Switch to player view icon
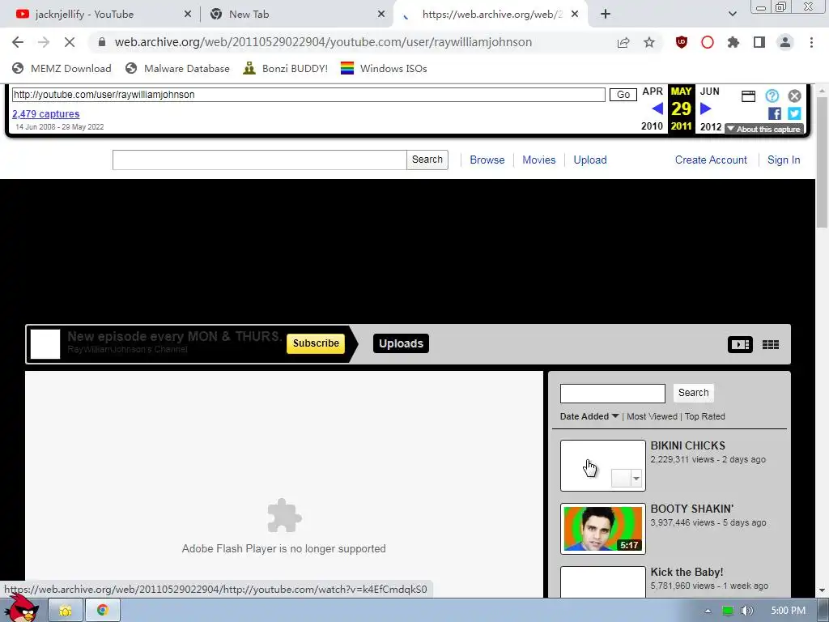Image resolution: width=829 pixels, height=622 pixels. [x=740, y=344]
